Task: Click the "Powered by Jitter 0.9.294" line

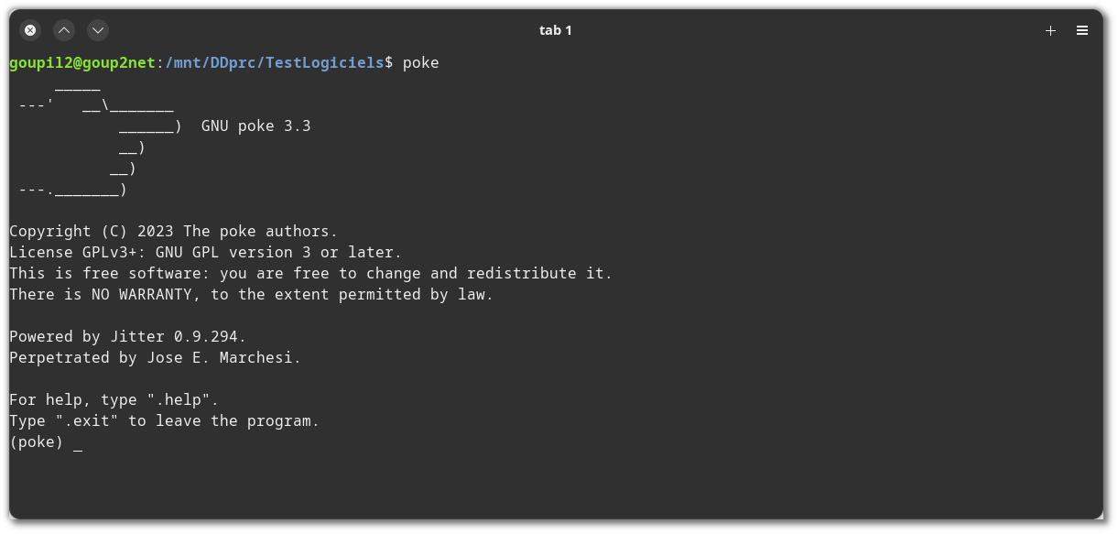Action: (128, 337)
